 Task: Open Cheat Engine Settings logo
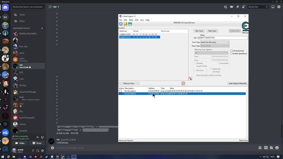point(245,27)
